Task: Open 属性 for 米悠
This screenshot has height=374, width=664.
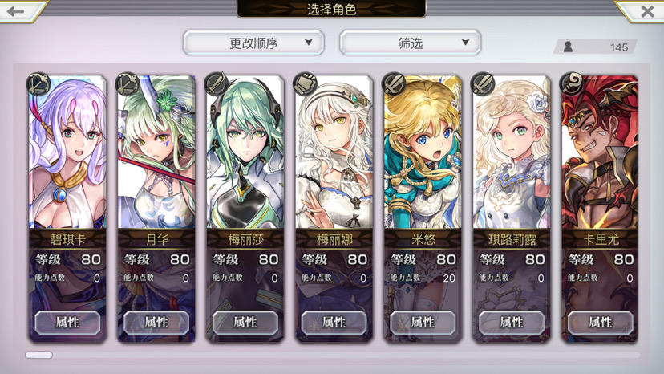Action: point(423,323)
